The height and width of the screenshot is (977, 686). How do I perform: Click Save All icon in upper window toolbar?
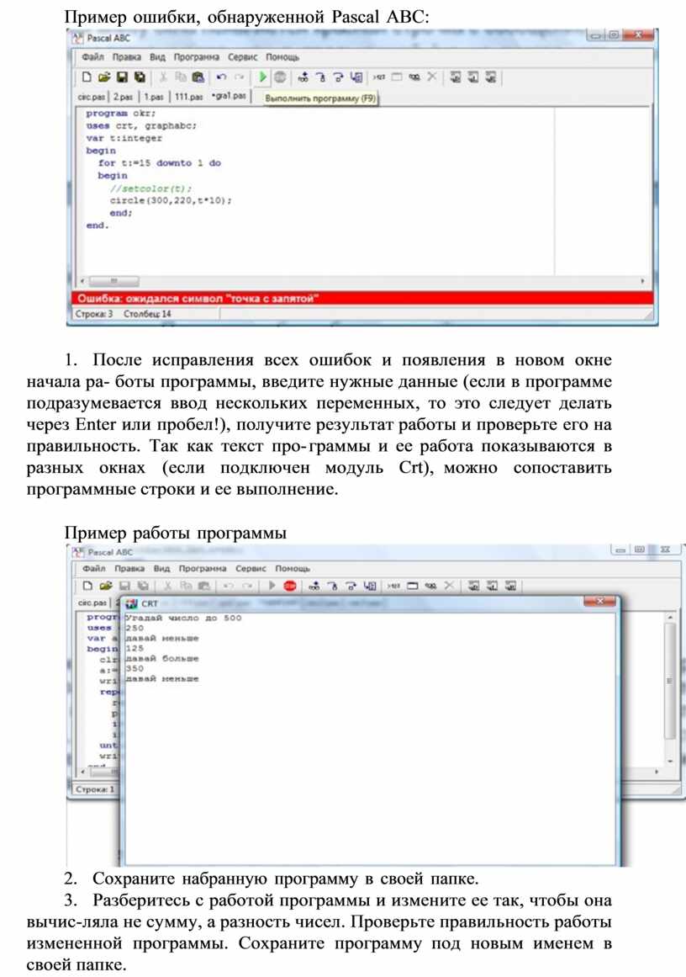click(139, 77)
